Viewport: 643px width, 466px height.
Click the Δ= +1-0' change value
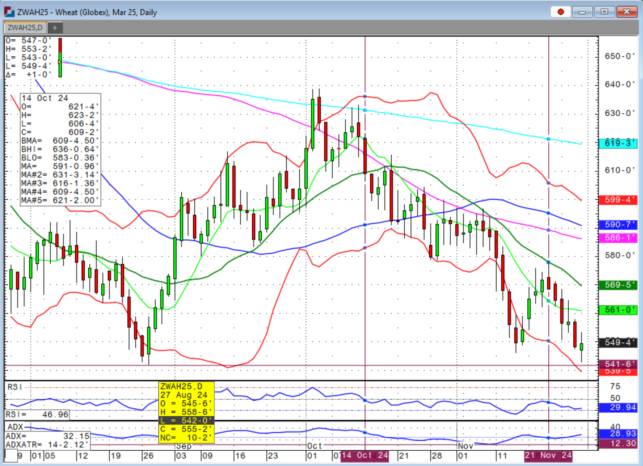click(29, 75)
